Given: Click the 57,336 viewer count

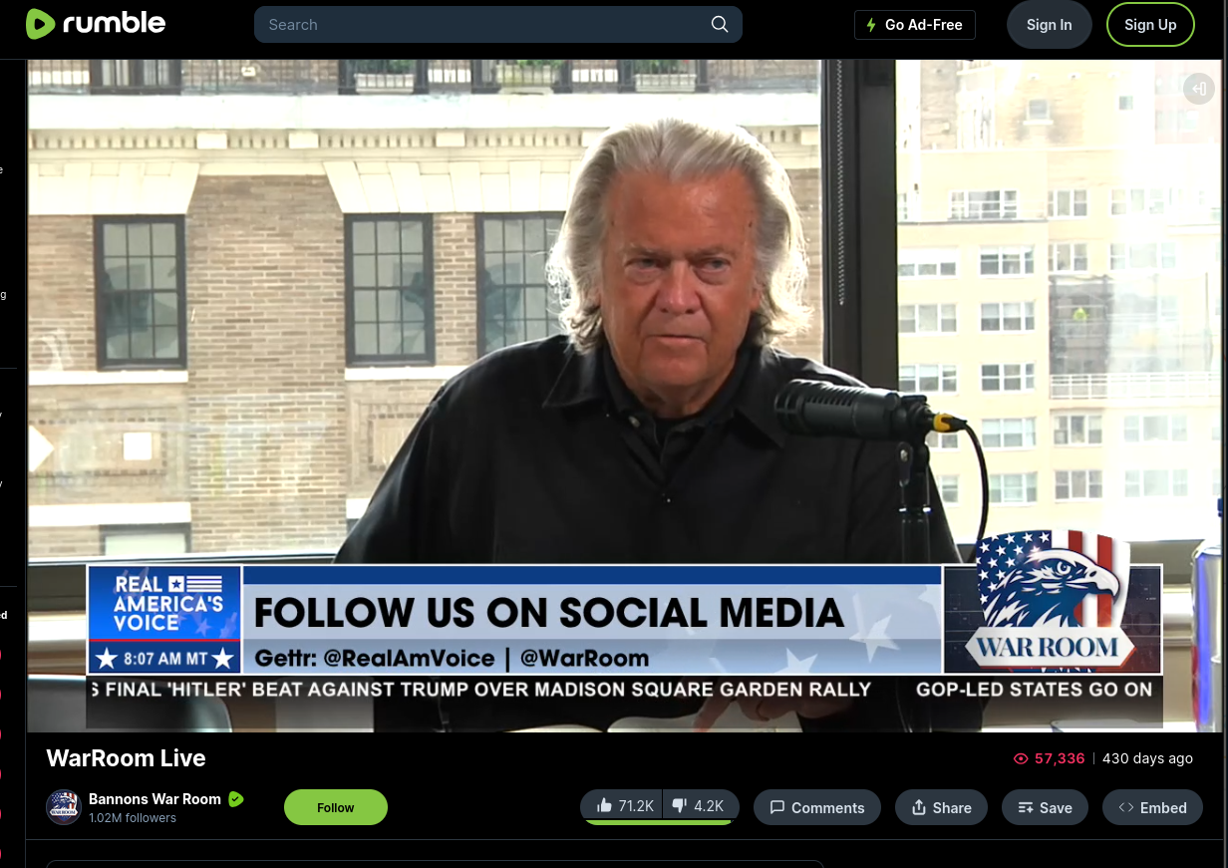Looking at the screenshot, I should (x=1049, y=758).
